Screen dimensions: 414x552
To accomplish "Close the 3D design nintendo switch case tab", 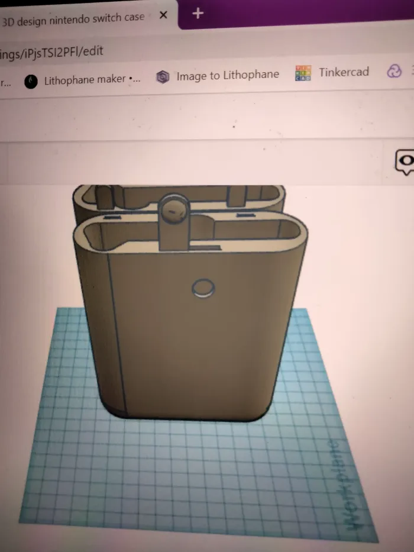I will click(x=163, y=15).
